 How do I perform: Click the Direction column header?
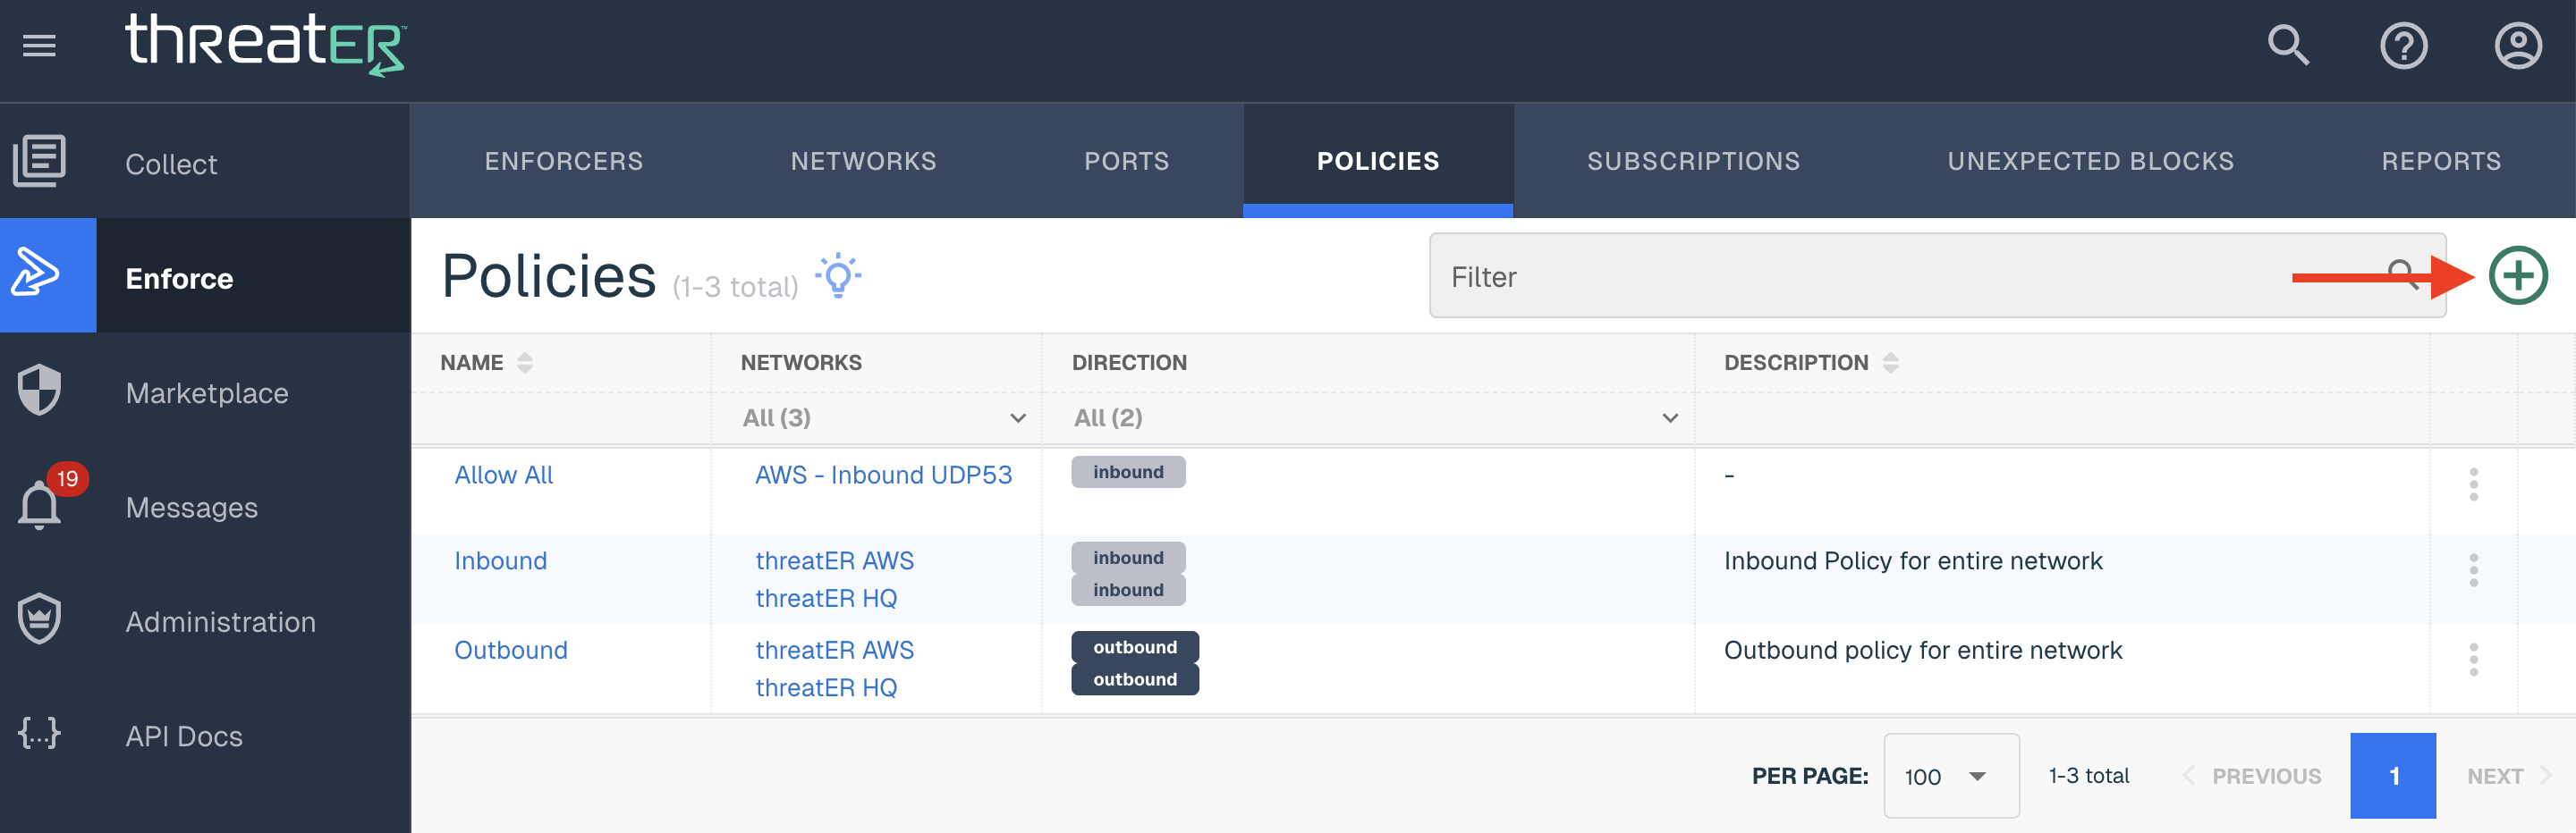coord(1129,363)
